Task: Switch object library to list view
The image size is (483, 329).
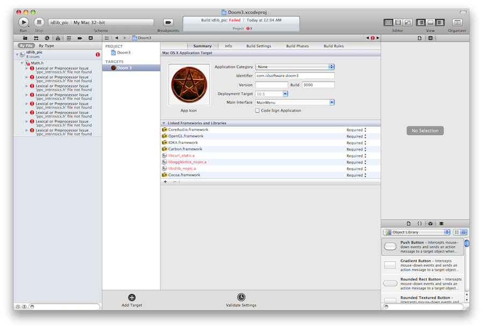Action: (464, 232)
